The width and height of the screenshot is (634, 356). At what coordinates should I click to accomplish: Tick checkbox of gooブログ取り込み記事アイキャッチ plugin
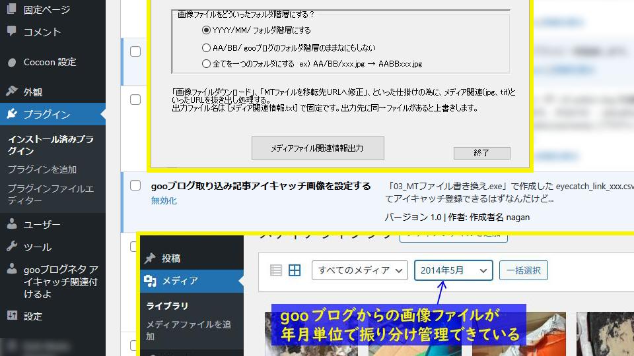click(135, 185)
